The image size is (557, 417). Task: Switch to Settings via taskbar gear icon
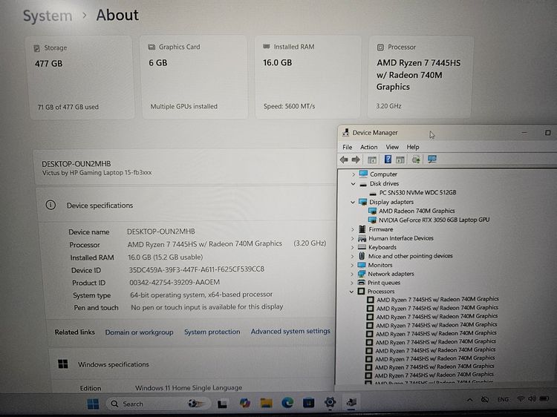pyautogui.click(x=330, y=402)
